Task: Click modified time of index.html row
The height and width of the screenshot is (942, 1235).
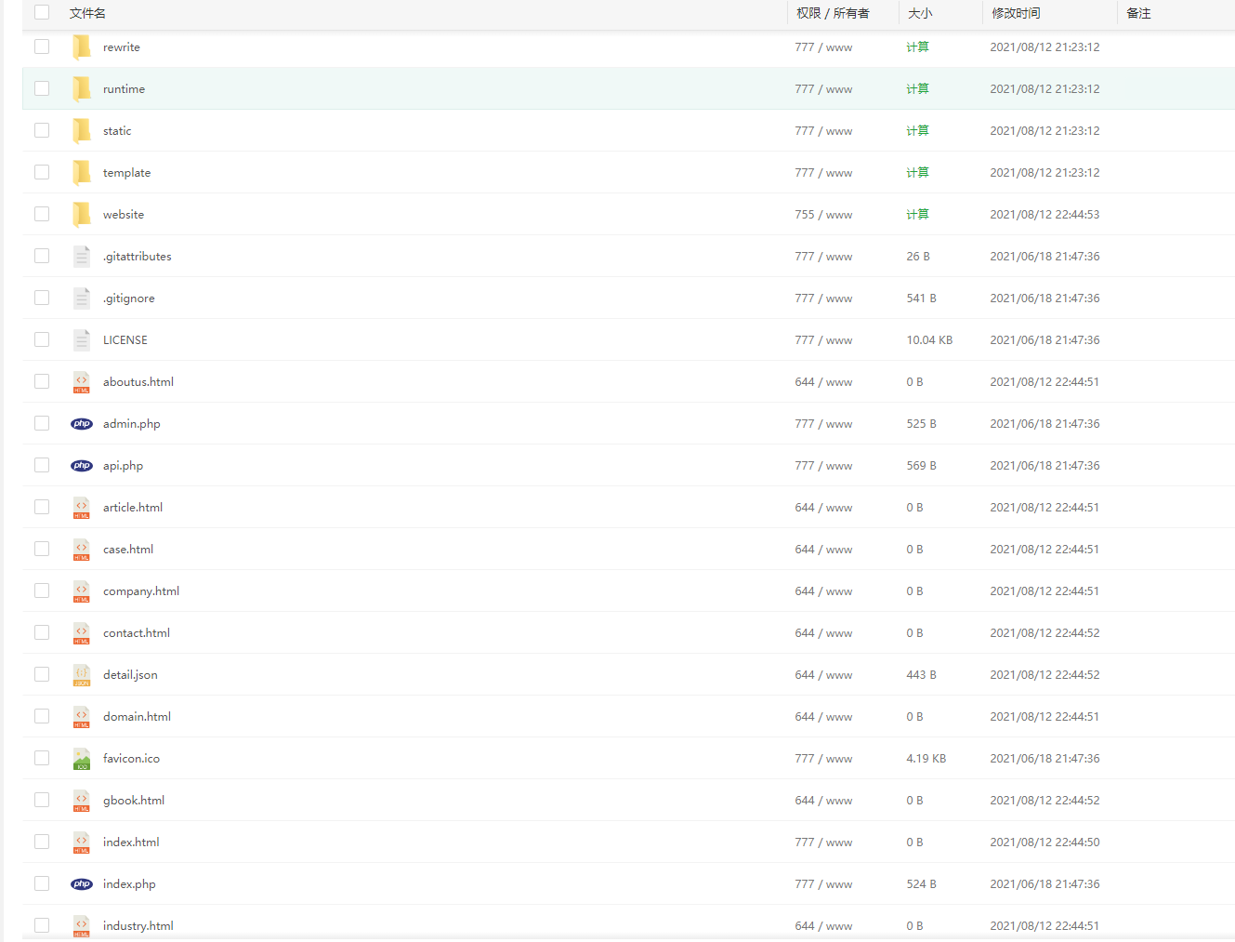Action: pyautogui.click(x=1044, y=842)
